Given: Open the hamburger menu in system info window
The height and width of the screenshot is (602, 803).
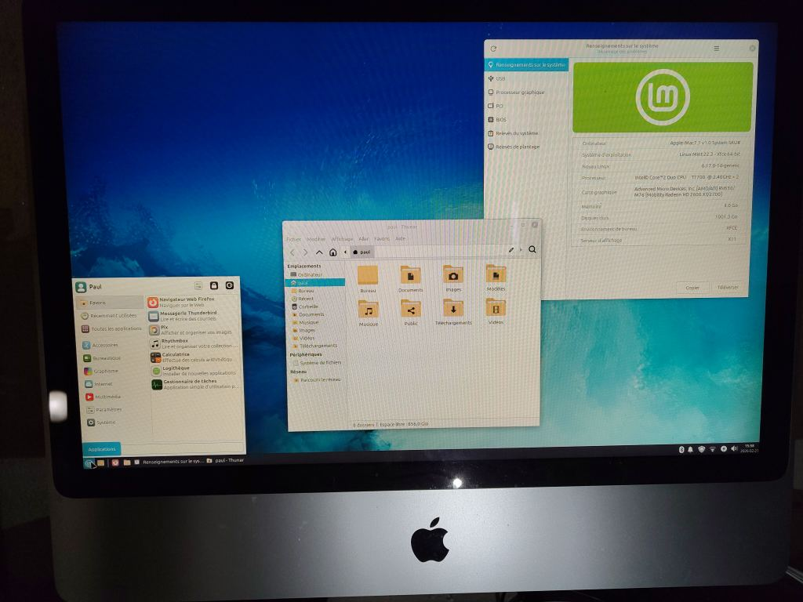Looking at the screenshot, I should (716, 48).
